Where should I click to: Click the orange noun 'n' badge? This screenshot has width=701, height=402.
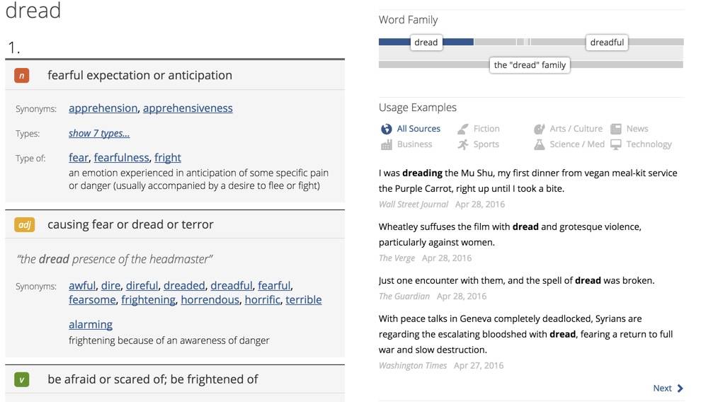[x=22, y=76]
